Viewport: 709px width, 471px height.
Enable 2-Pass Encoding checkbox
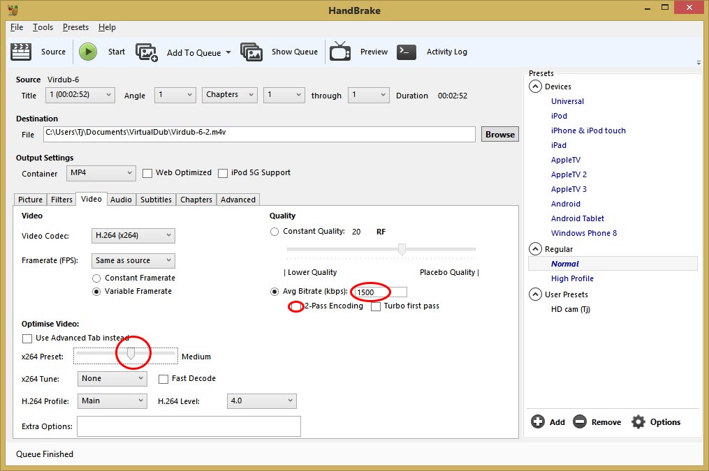tap(296, 306)
